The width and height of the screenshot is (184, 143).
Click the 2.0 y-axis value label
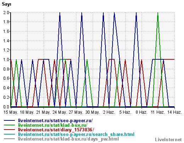[x=6, y=12]
